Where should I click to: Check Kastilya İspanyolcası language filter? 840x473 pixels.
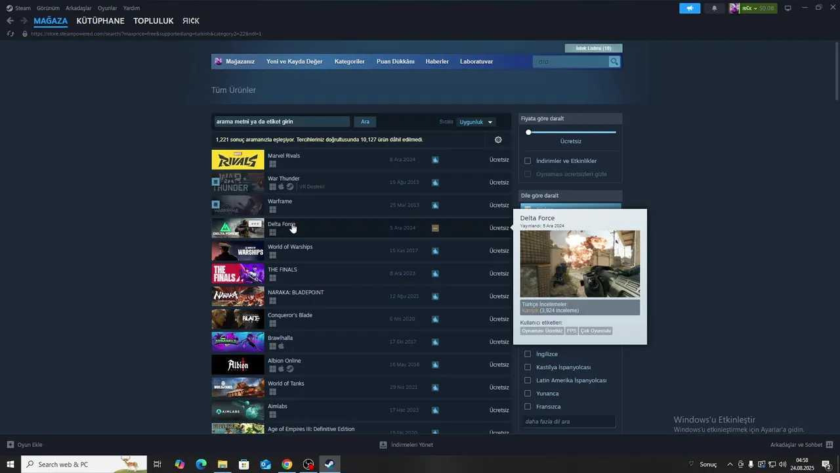[528, 367]
